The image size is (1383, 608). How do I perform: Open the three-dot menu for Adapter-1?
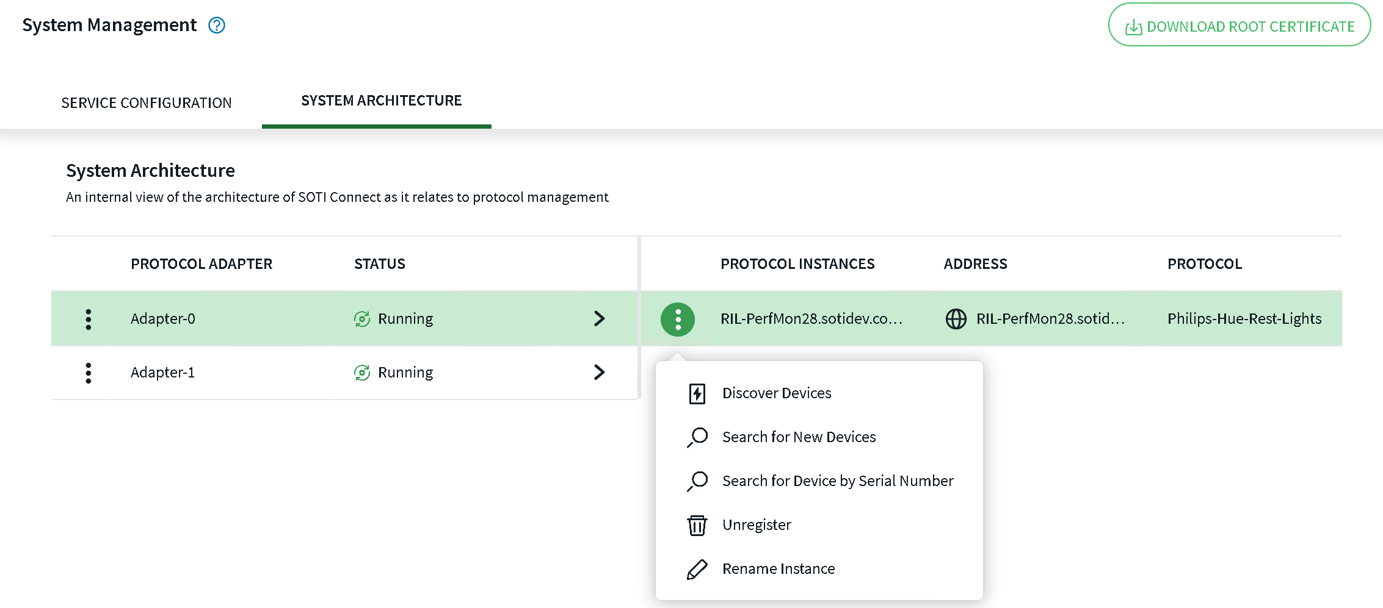click(x=89, y=373)
